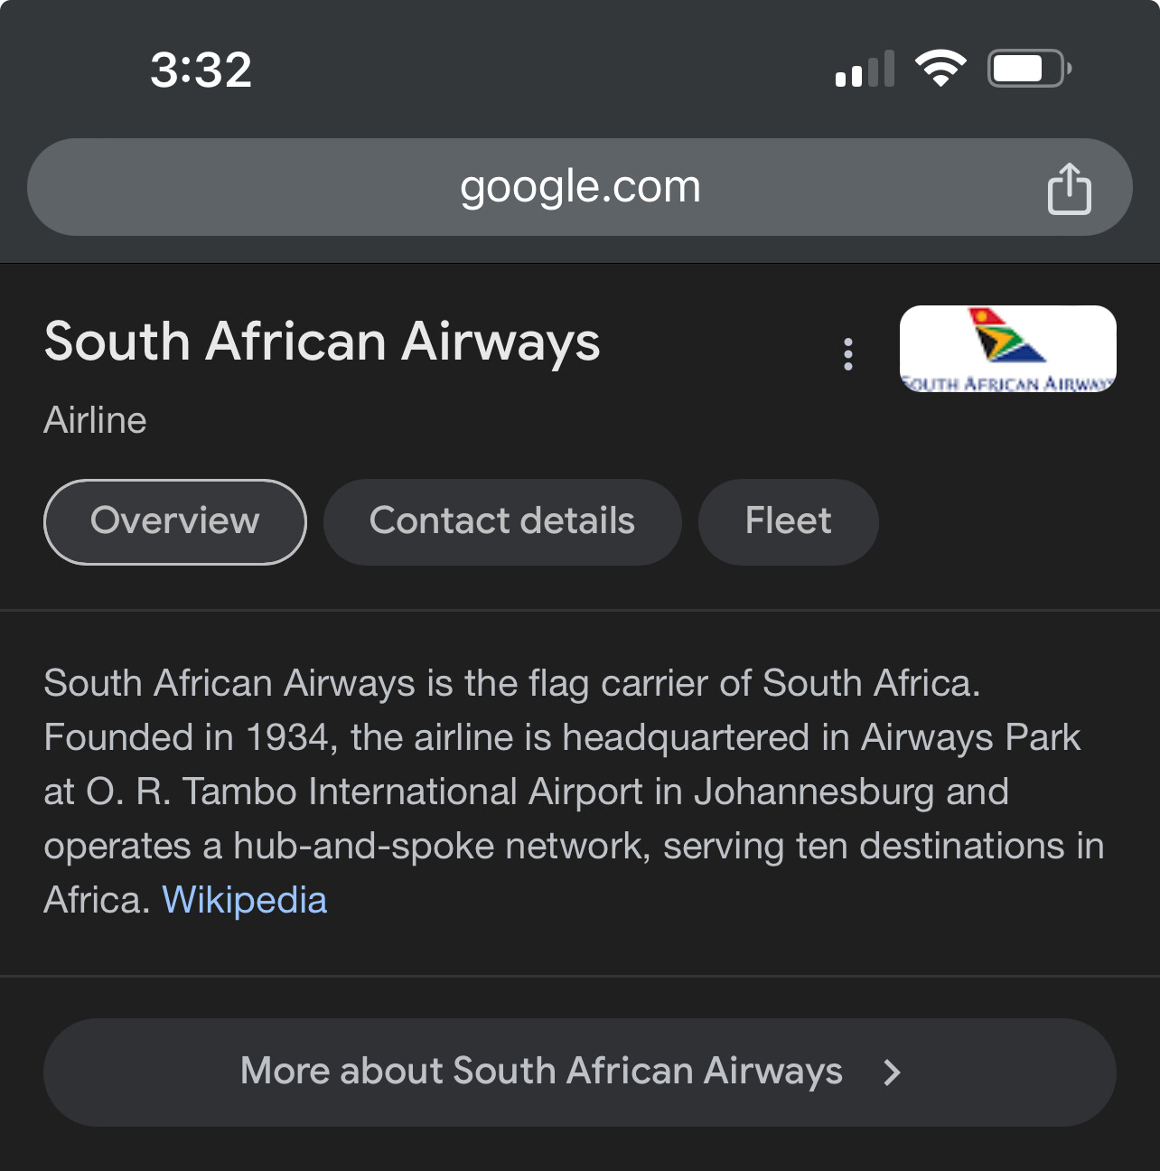Tap the word 'Johannesburg' in the description

click(813, 792)
